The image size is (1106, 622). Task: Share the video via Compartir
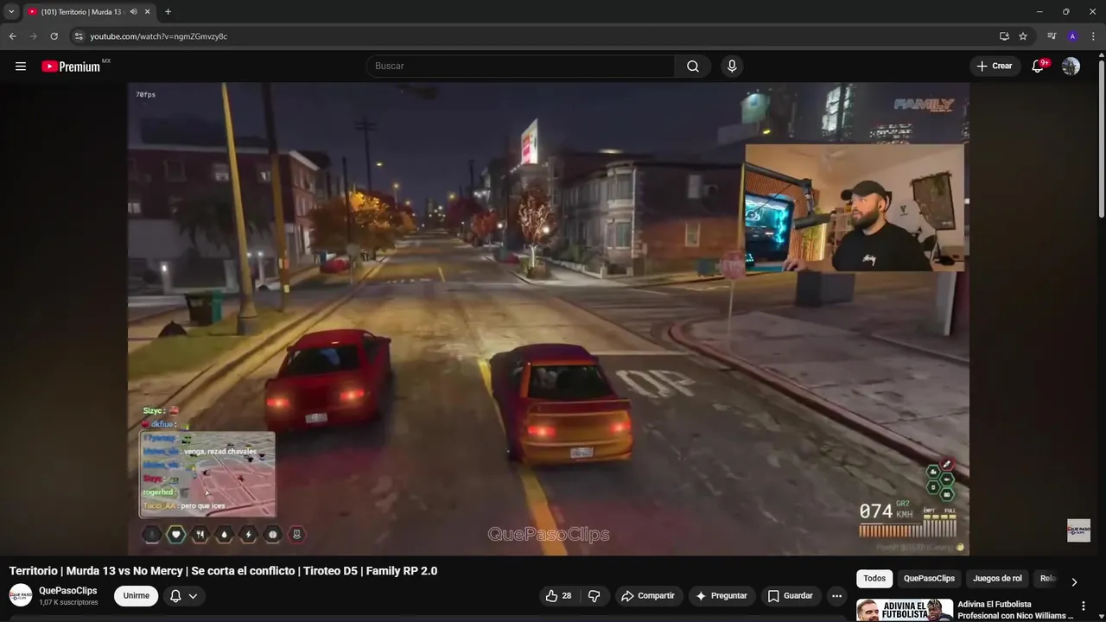tap(648, 595)
